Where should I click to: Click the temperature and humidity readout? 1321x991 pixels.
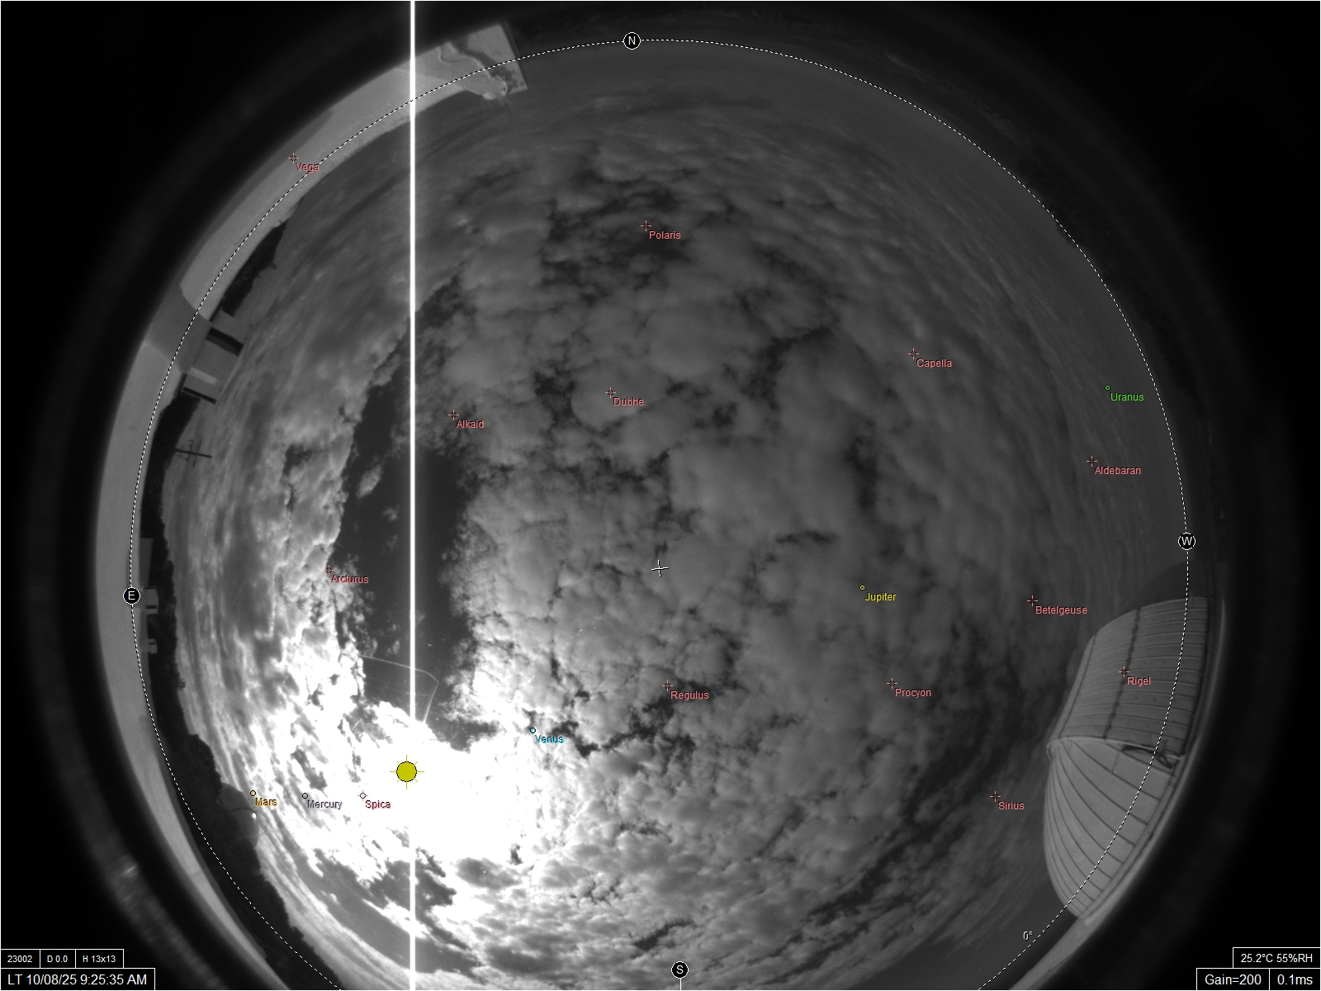pyautogui.click(x=1276, y=958)
